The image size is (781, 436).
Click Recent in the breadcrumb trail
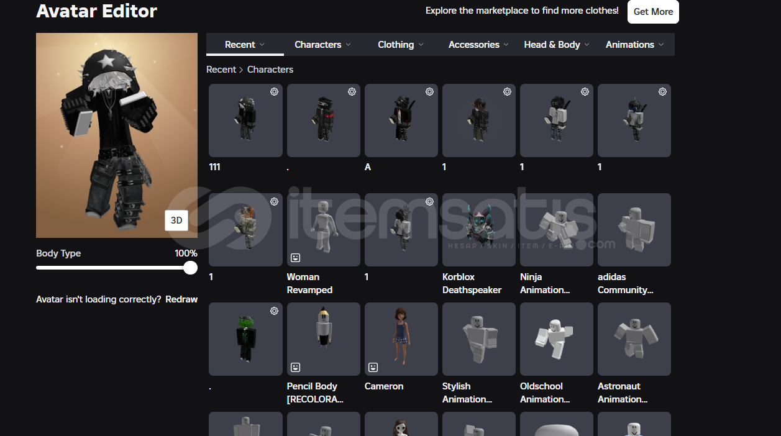point(221,70)
